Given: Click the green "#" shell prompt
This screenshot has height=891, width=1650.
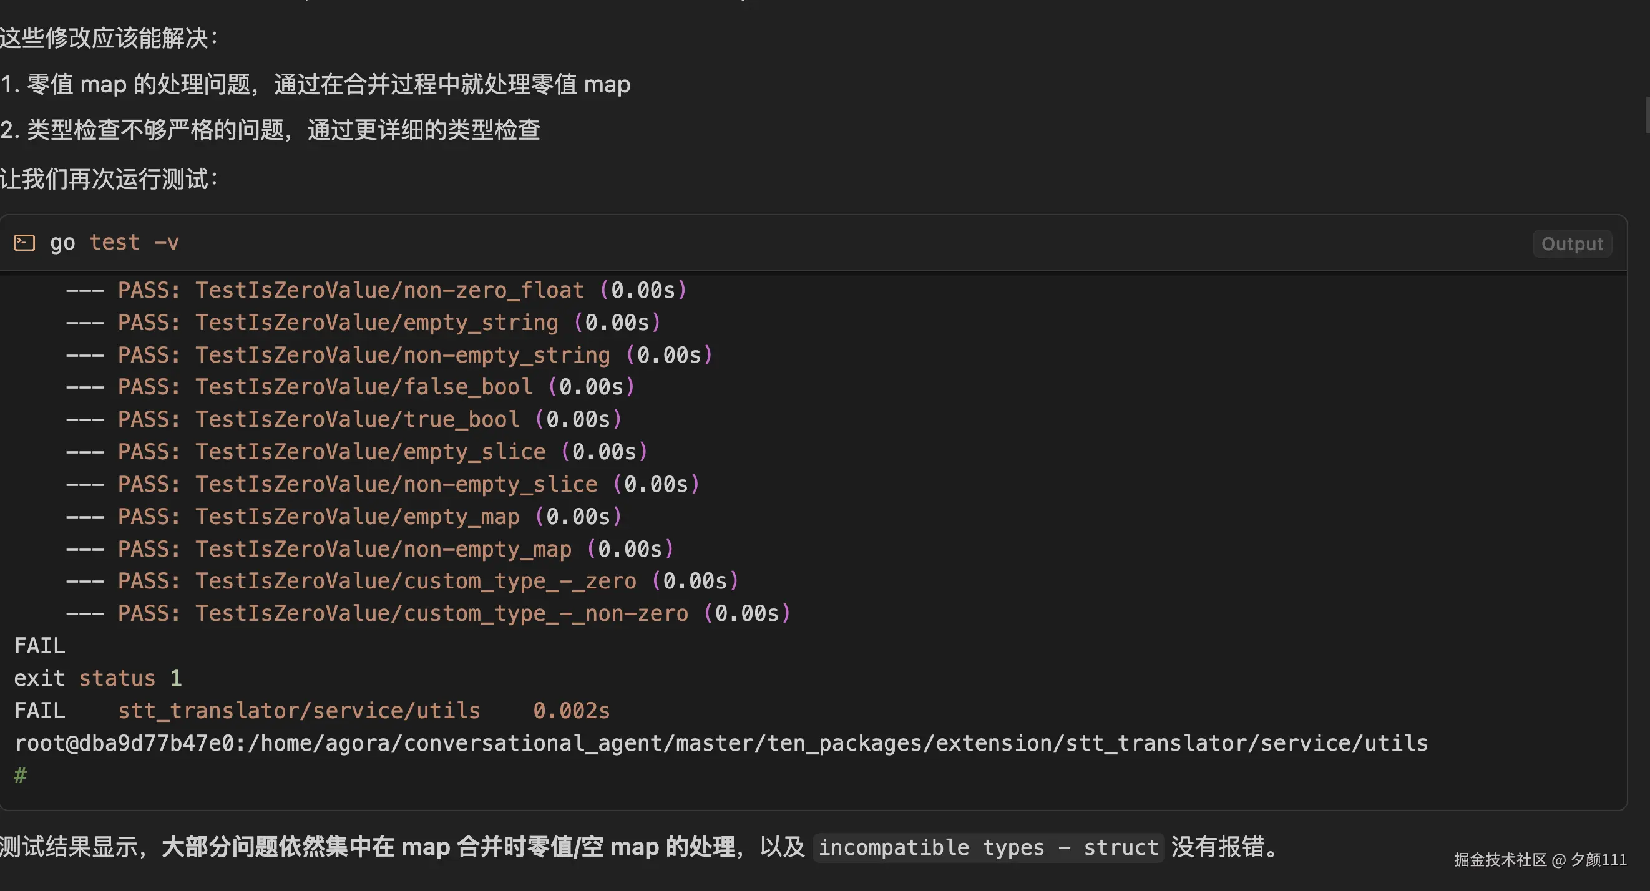Looking at the screenshot, I should coord(20,775).
